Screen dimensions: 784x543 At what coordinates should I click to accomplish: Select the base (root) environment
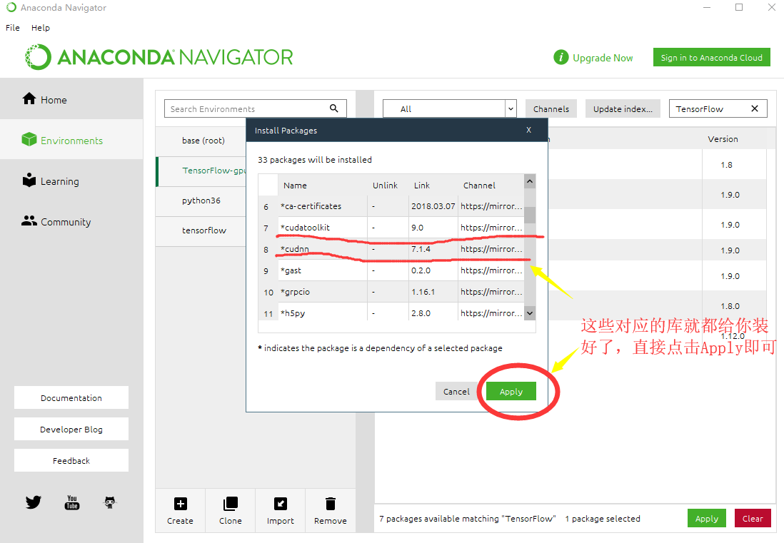click(203, 141)
